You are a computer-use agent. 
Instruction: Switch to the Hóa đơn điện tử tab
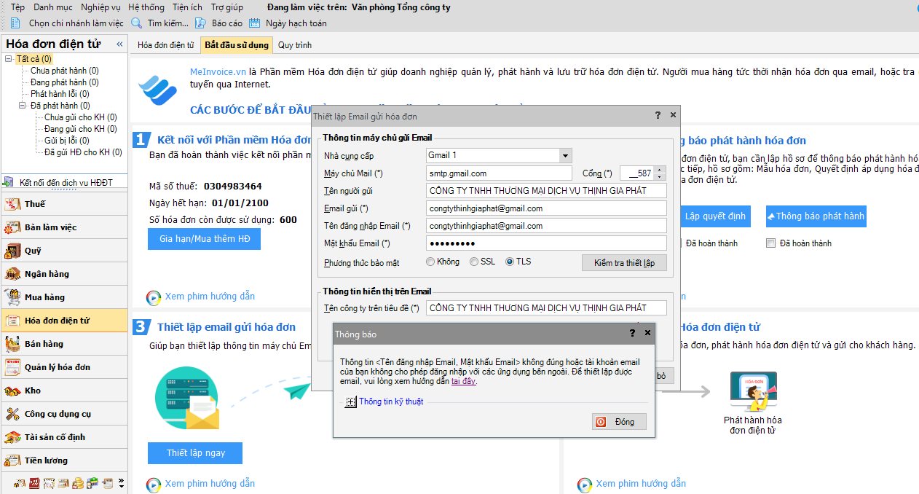[x=166, y=45]
